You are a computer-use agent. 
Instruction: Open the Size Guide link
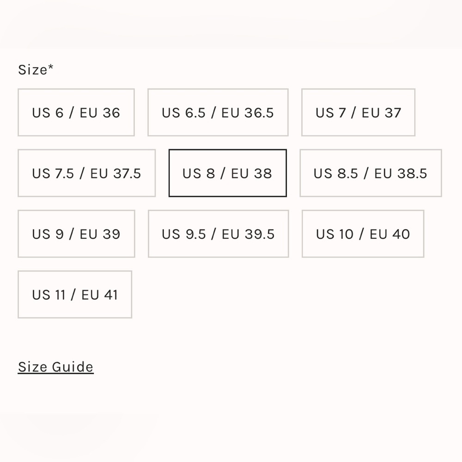pos(56,367)
